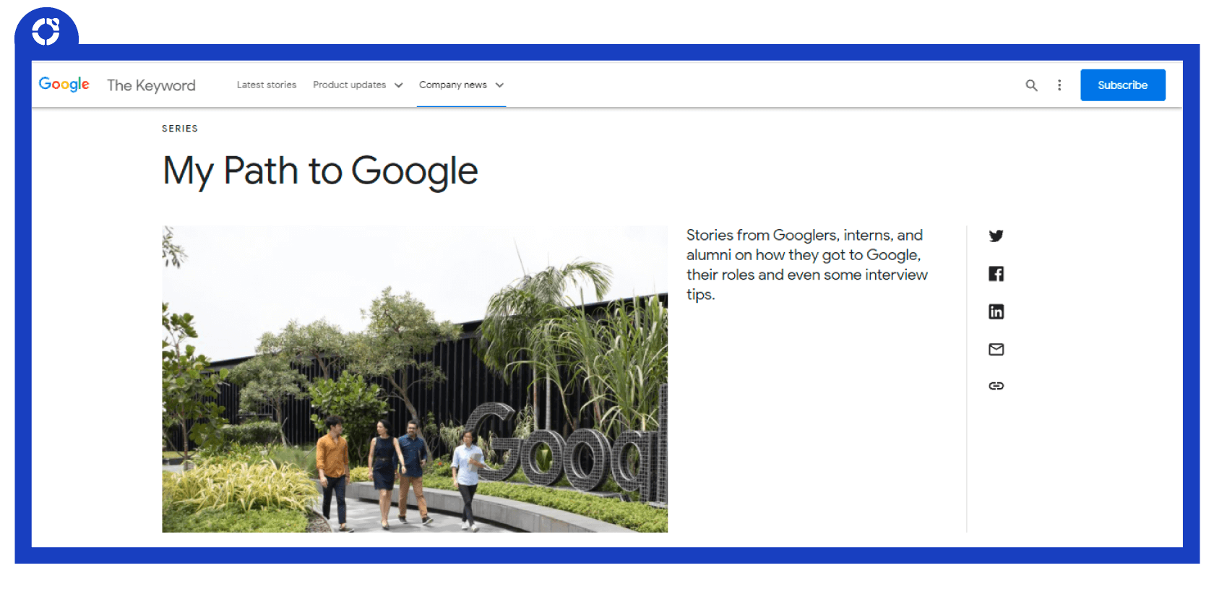Copy the page link using chain icon
The height and width of the screenshot is (607, 1214).
[x=996, y=386]
